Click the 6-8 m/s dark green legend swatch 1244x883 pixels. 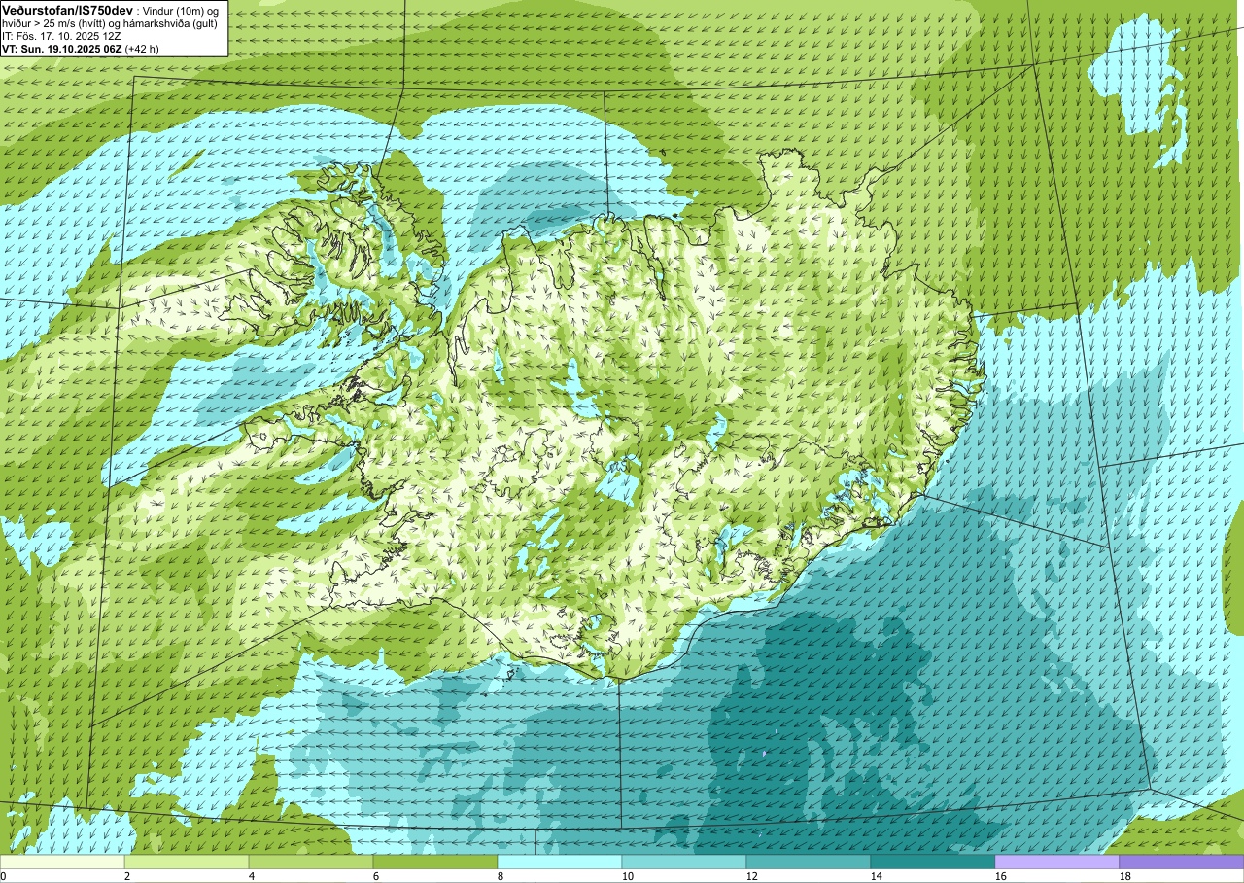[x=435, y=862]
